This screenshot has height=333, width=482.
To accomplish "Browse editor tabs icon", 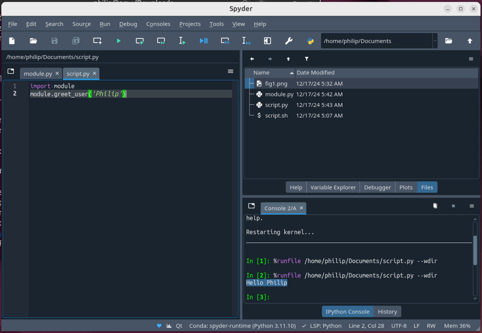I will 11,71.
